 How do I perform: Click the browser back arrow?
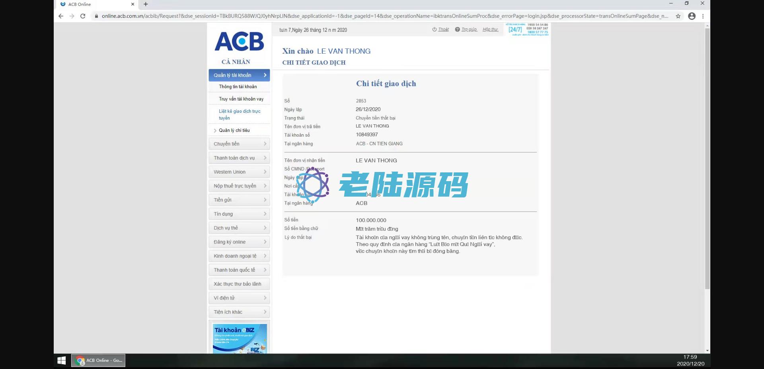(61, 16)
